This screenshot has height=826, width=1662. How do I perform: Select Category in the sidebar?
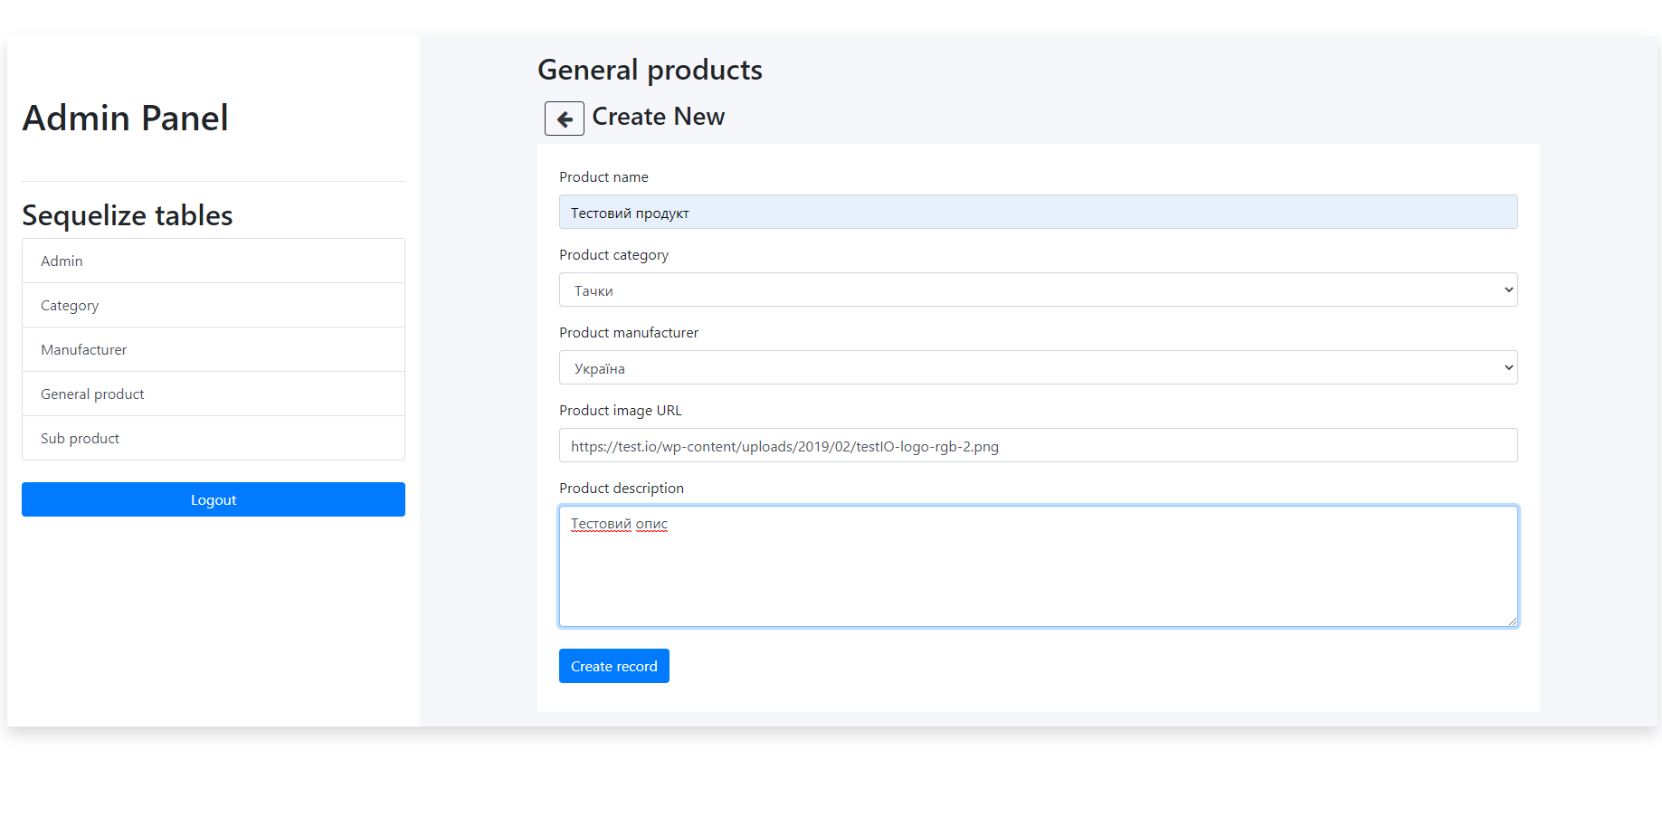[x=69, y=305]
